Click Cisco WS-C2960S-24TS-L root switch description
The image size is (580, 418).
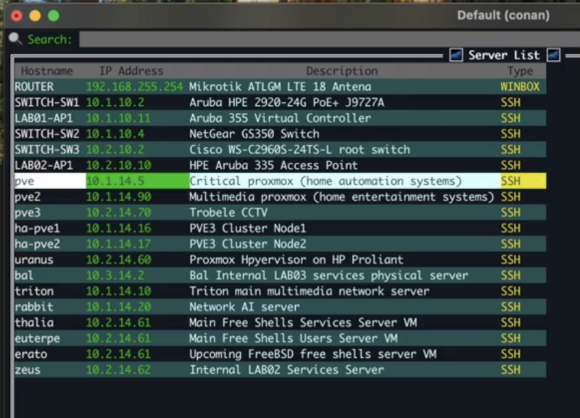click(299, 150)
